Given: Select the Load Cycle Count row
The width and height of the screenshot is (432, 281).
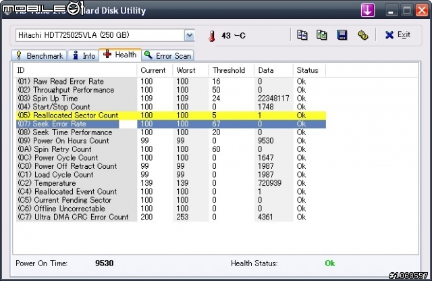Looking at the screenshot, I should tap(171, 174).
